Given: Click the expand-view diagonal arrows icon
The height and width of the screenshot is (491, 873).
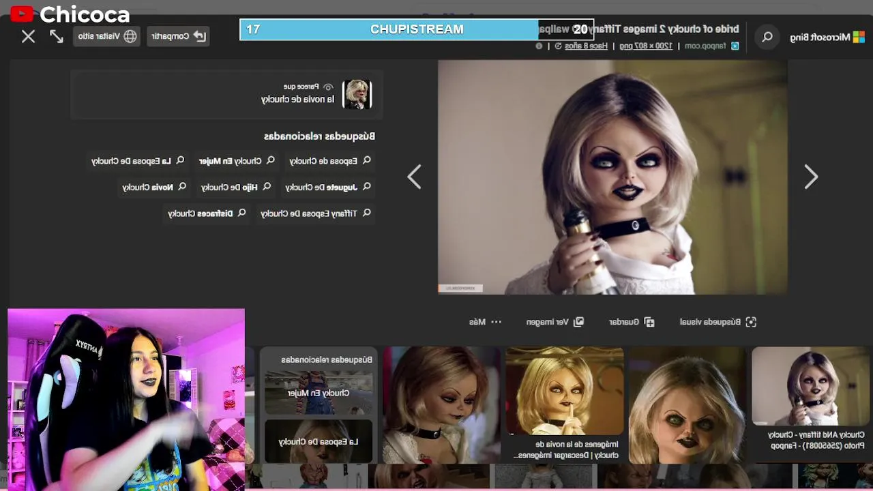Looking at the screenshot, I should (57, 37).
